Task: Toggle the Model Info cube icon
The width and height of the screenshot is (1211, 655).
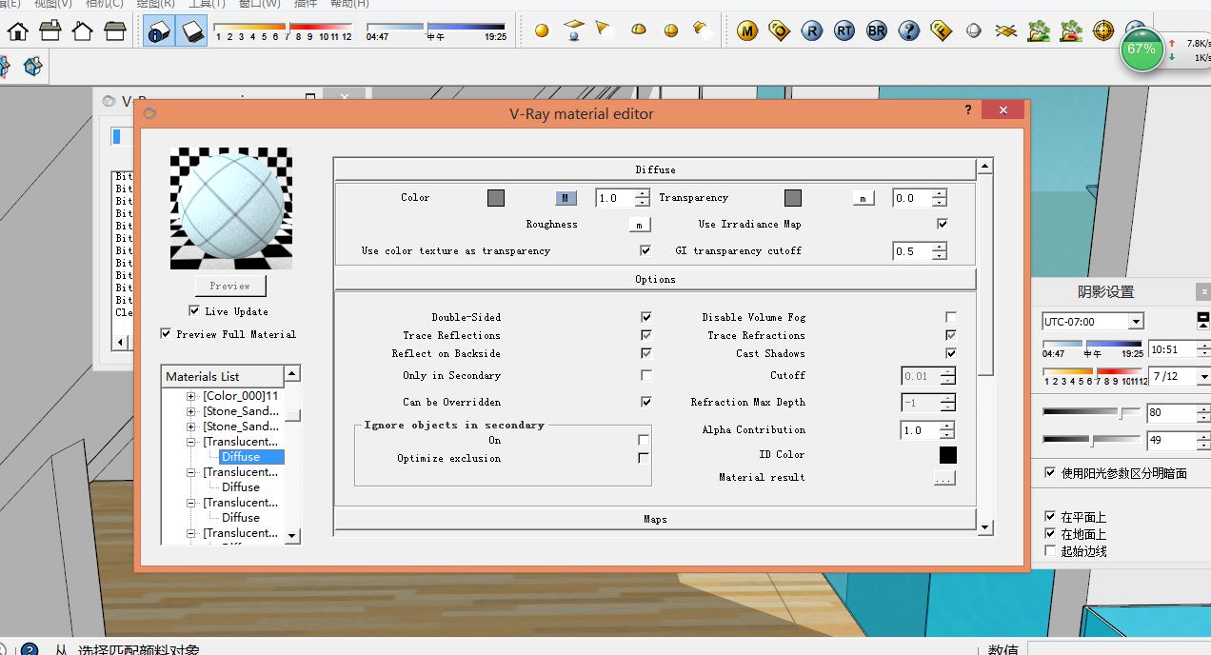Action: [x=159, y=31]
